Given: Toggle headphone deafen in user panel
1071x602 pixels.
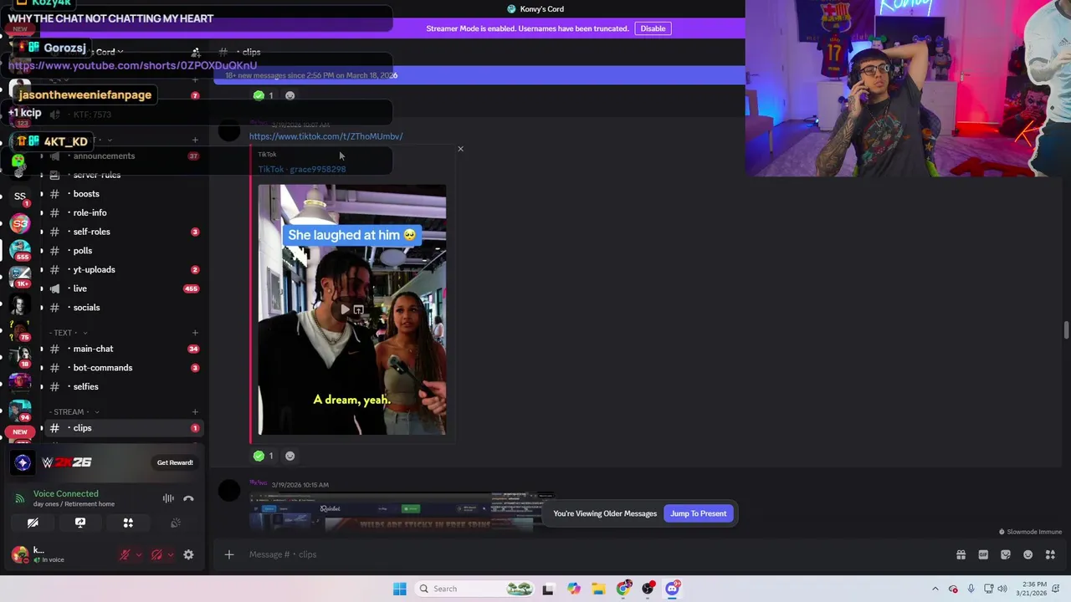Looking at the screenshot, I should 156,554.
